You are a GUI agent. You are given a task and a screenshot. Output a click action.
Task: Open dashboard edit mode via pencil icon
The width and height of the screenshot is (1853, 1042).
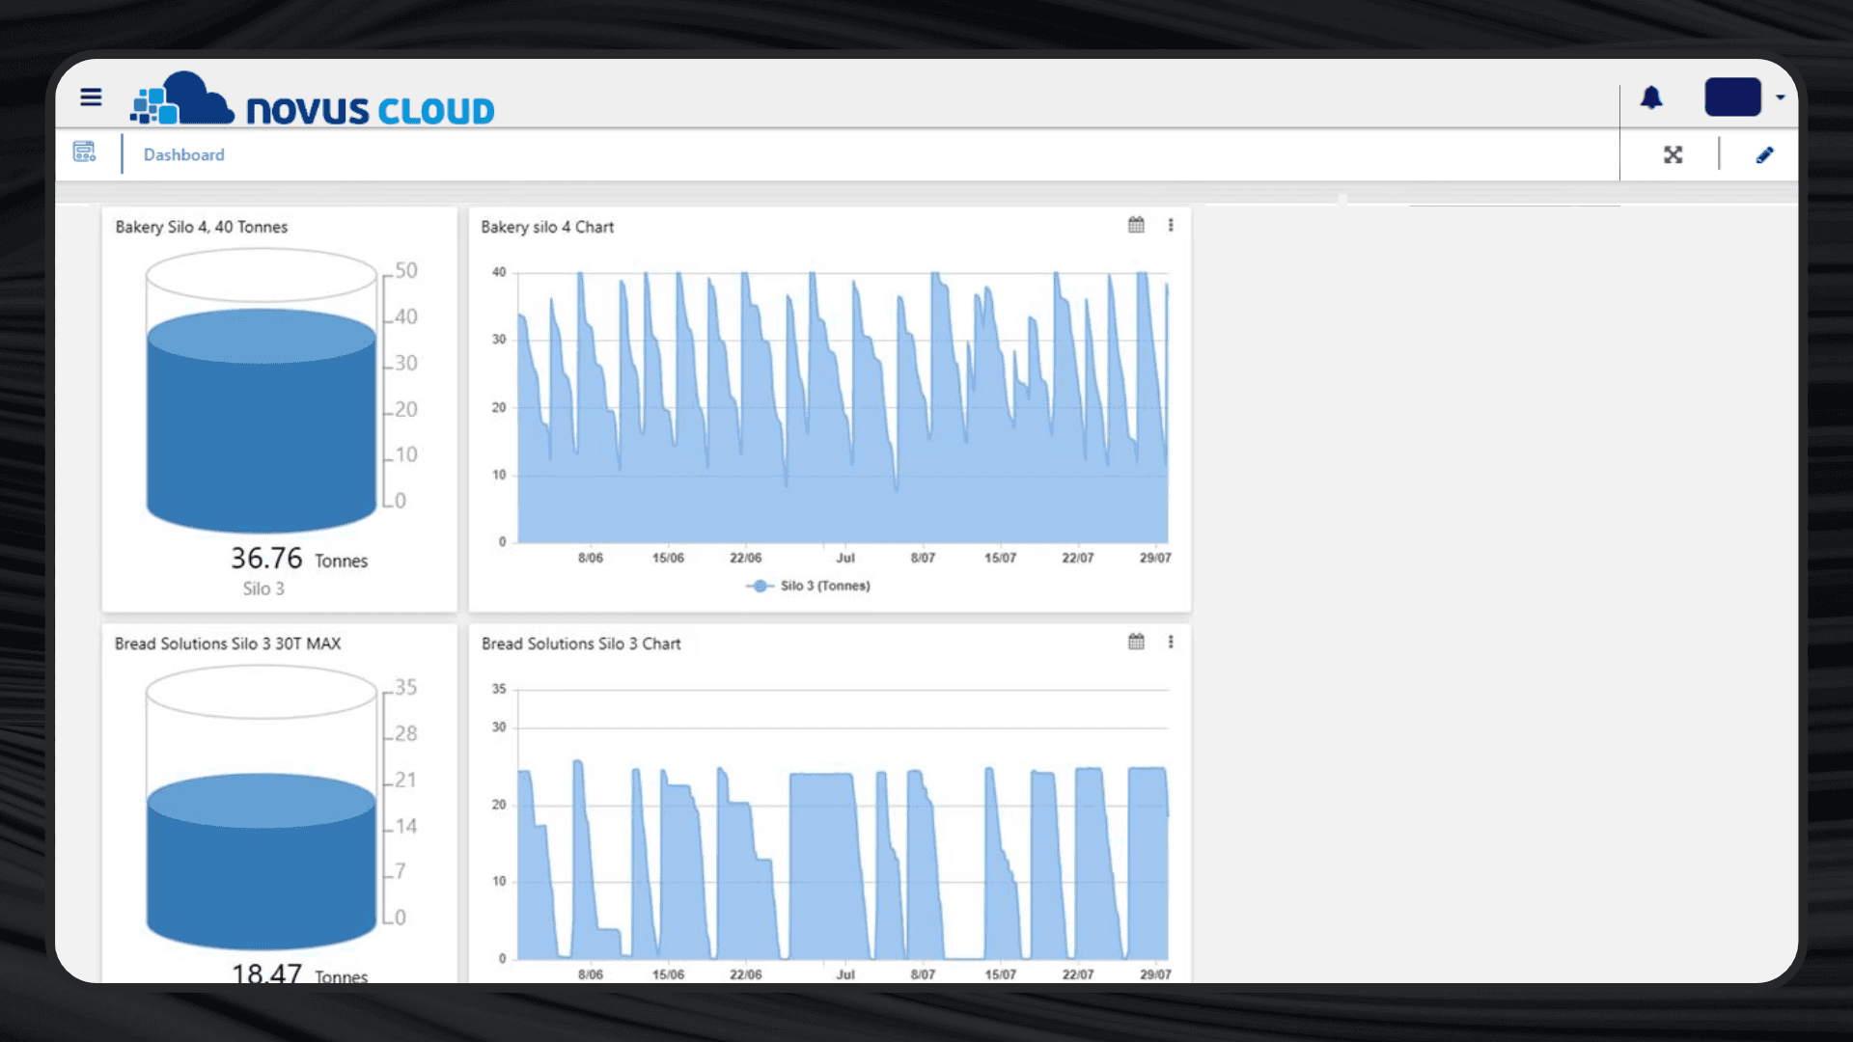1765,154
